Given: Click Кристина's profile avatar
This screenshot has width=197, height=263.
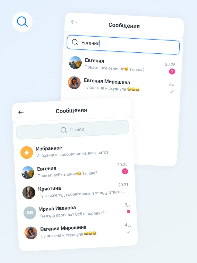Looking at the screenshot, I should point(29,193).
